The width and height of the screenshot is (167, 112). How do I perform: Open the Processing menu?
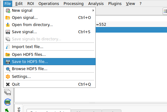tap(73, 4)
